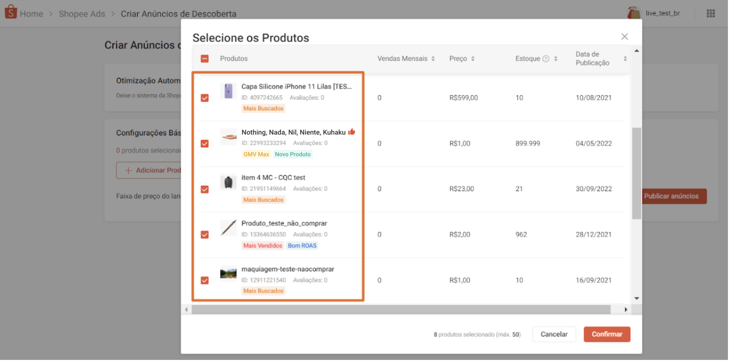Close the Selecione os Produtos dialog
Viewport: 729px width, 361px height.
click(624, 36)
